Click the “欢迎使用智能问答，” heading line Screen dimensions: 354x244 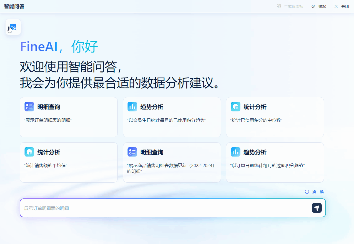[71, 67]
